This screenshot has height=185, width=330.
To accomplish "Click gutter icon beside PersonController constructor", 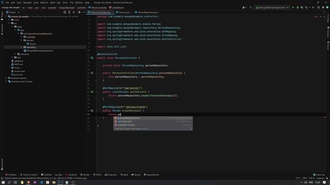I will point(92,73).
